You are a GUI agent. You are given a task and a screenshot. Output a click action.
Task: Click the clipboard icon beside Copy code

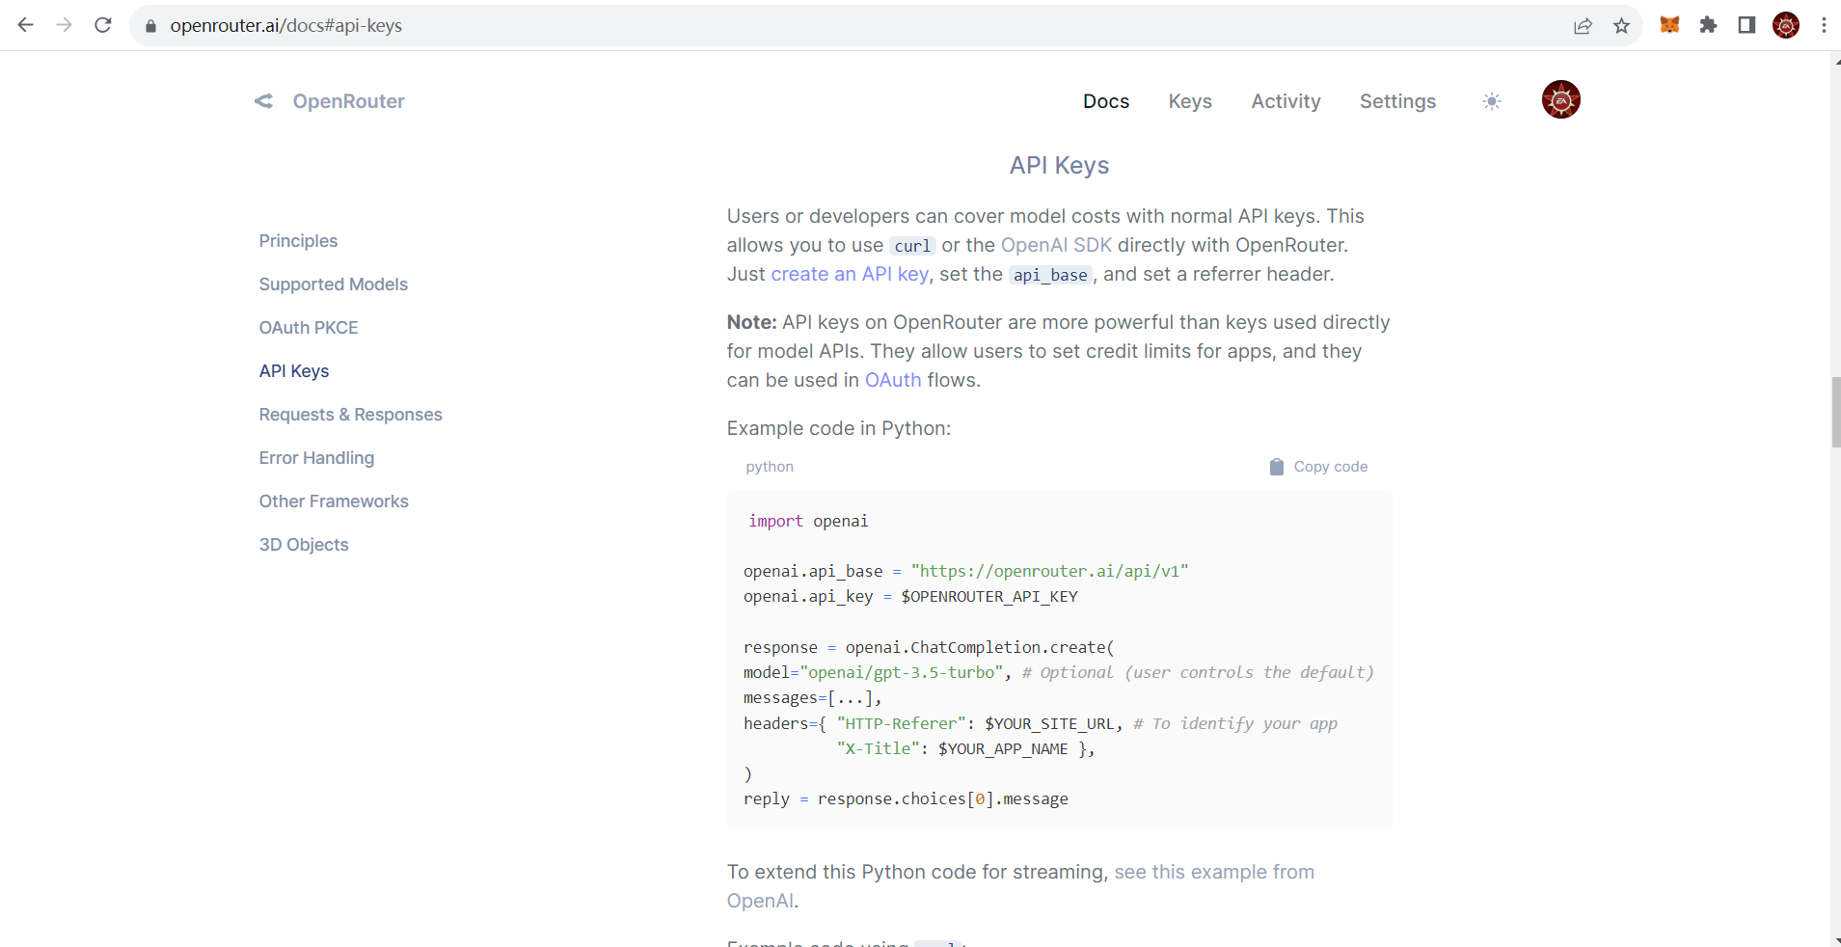click(1277, 467)
